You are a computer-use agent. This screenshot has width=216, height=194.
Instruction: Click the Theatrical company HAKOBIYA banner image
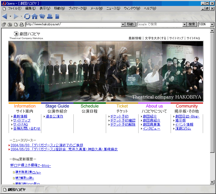106,71
